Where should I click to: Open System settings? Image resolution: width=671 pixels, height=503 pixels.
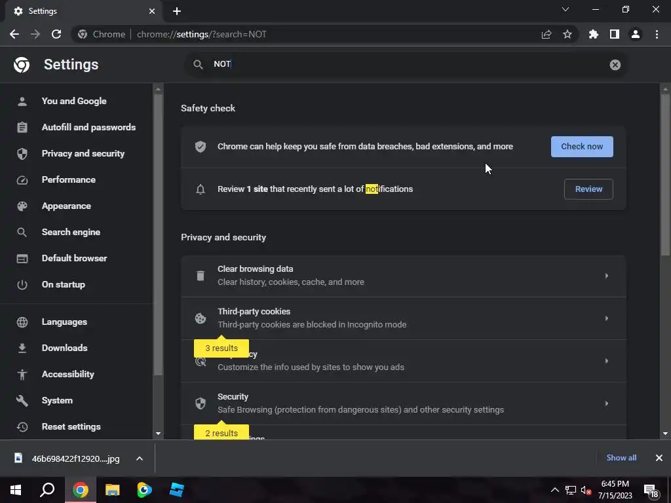pyautogui.click(x=57, y=400)
